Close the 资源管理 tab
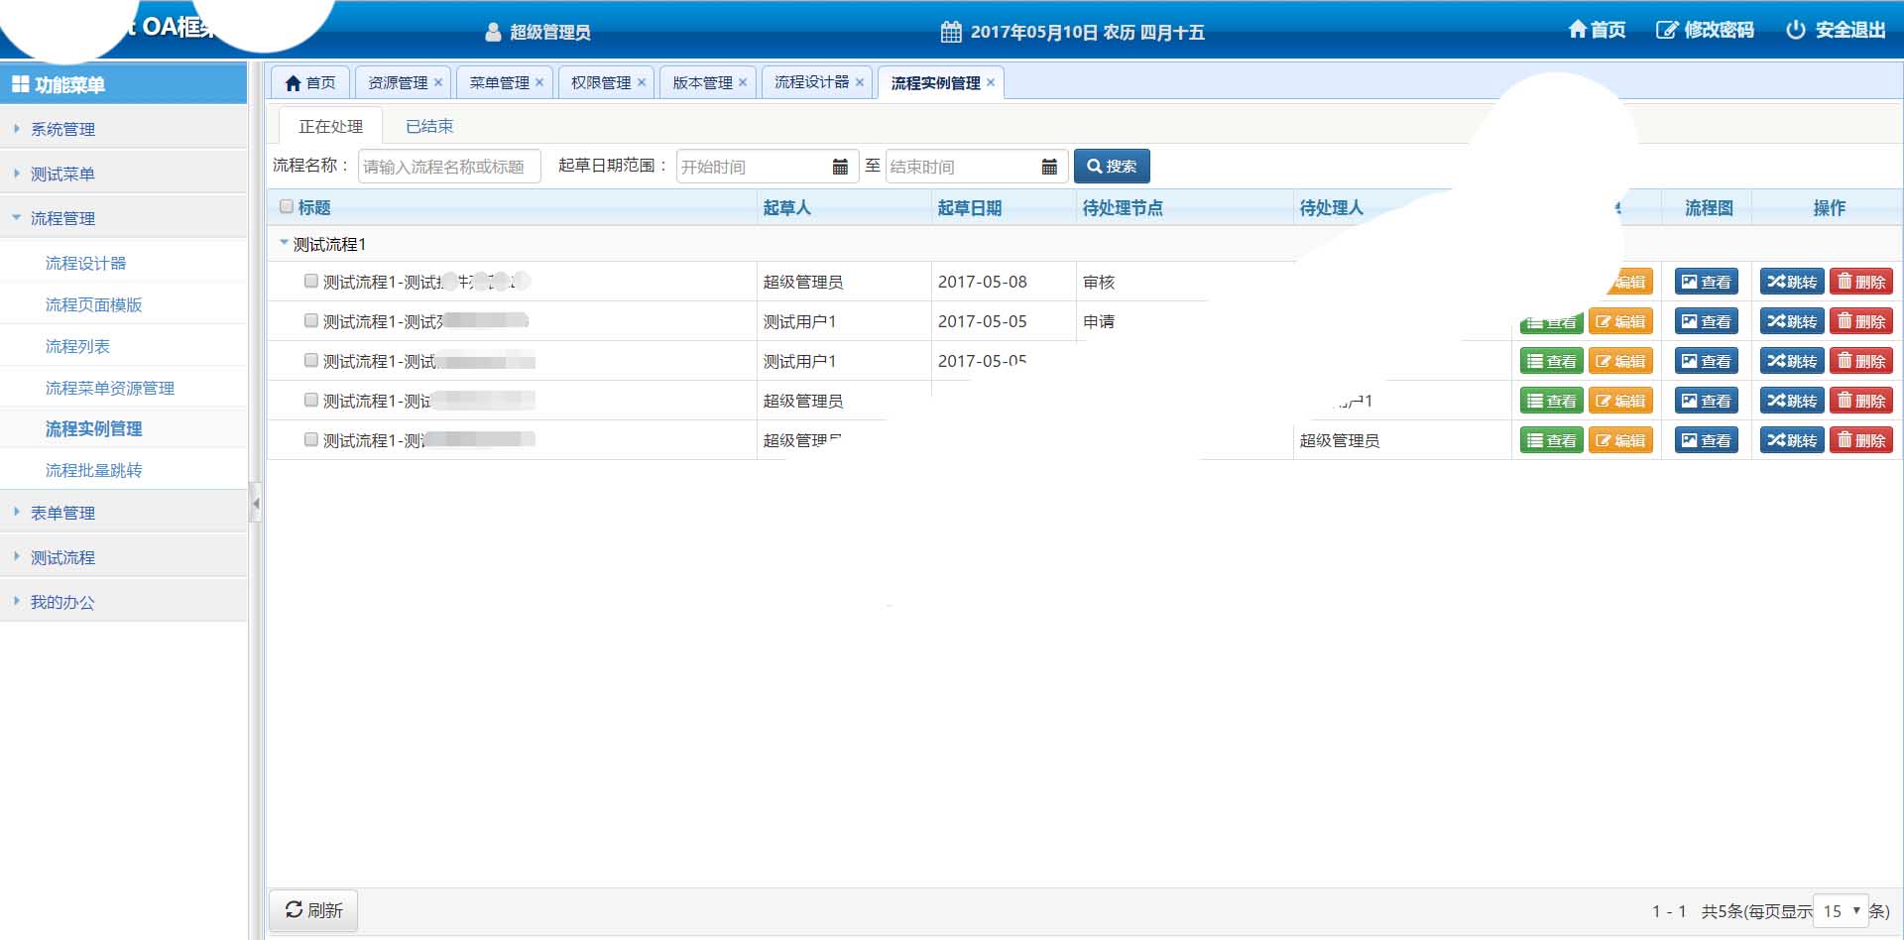Screen dimensions: 1904x940 pos(438,82)
